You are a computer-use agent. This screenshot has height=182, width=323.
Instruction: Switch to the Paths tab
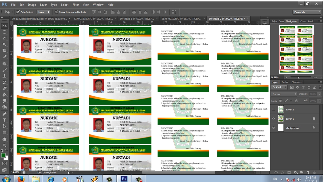click(x=285, y=82)
